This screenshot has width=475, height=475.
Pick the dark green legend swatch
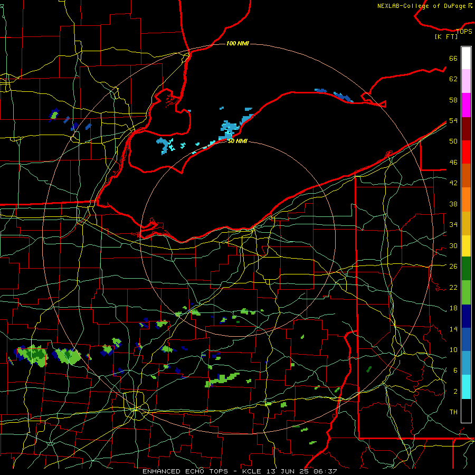click(466, 269)
